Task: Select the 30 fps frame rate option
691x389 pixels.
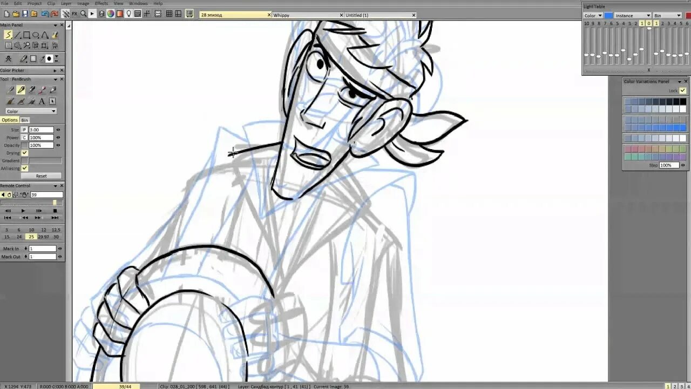Action: point(56,237)
